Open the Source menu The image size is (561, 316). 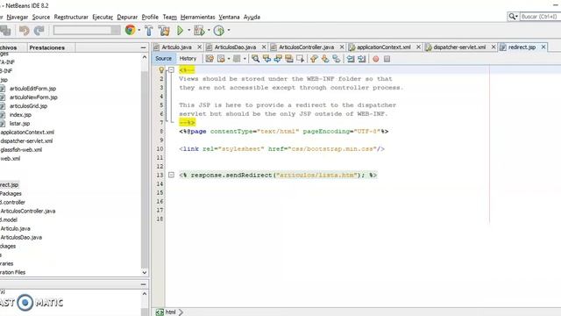click(41, 17)
